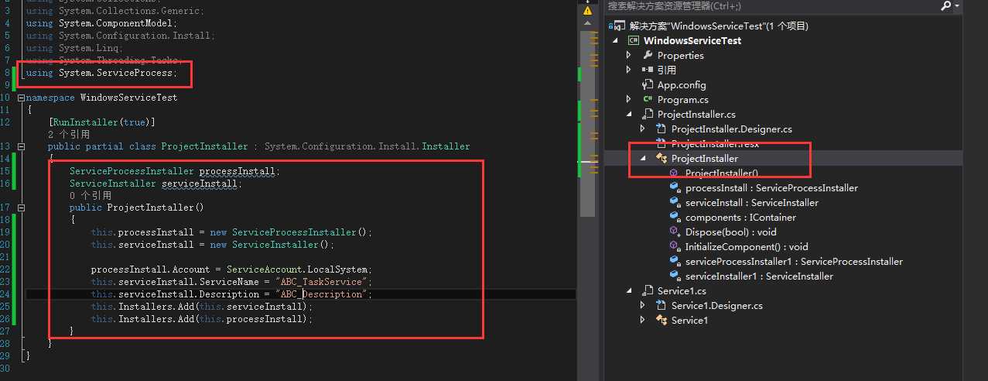Click 'using System.ServiceProcess;' code line
Viewport: 988px width, 381px height.
pos(102,73)
